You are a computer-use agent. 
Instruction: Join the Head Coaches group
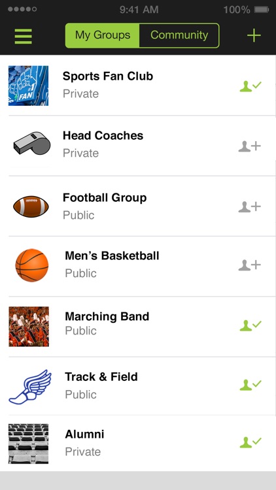point(249,146)
